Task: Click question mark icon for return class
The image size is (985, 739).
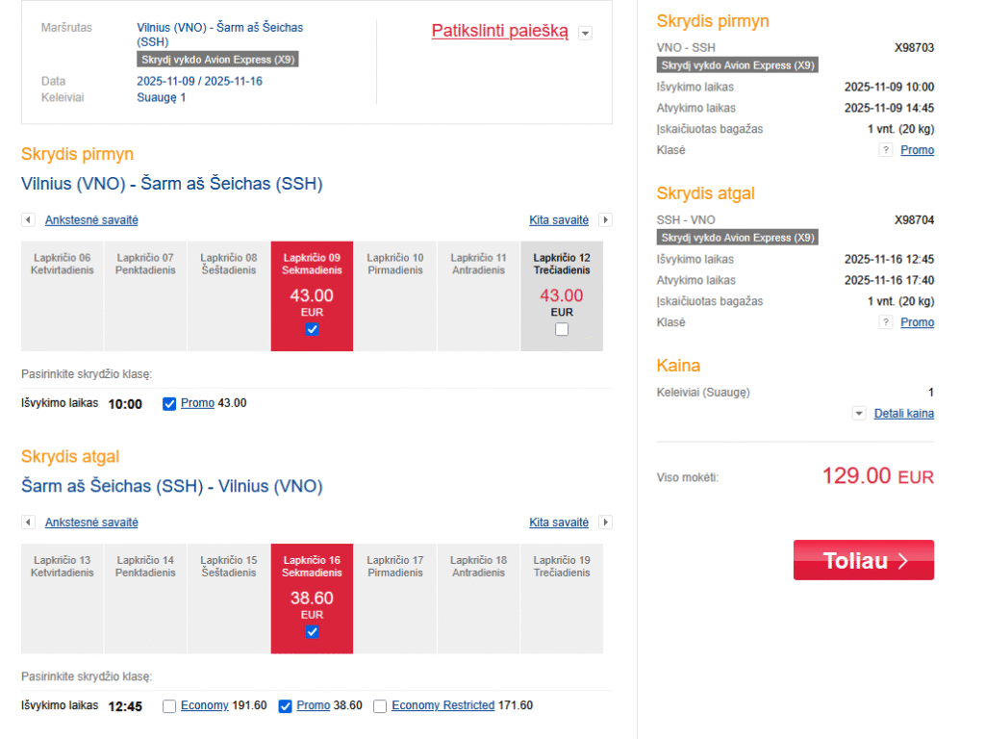Action: pos(886,322)
